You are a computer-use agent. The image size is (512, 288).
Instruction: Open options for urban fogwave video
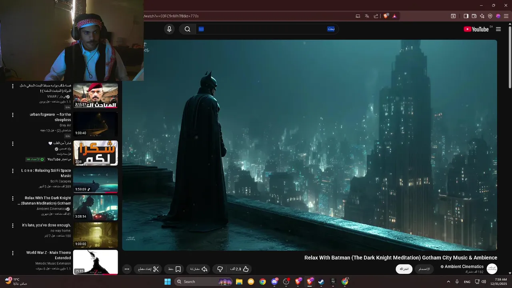[12, 115]
